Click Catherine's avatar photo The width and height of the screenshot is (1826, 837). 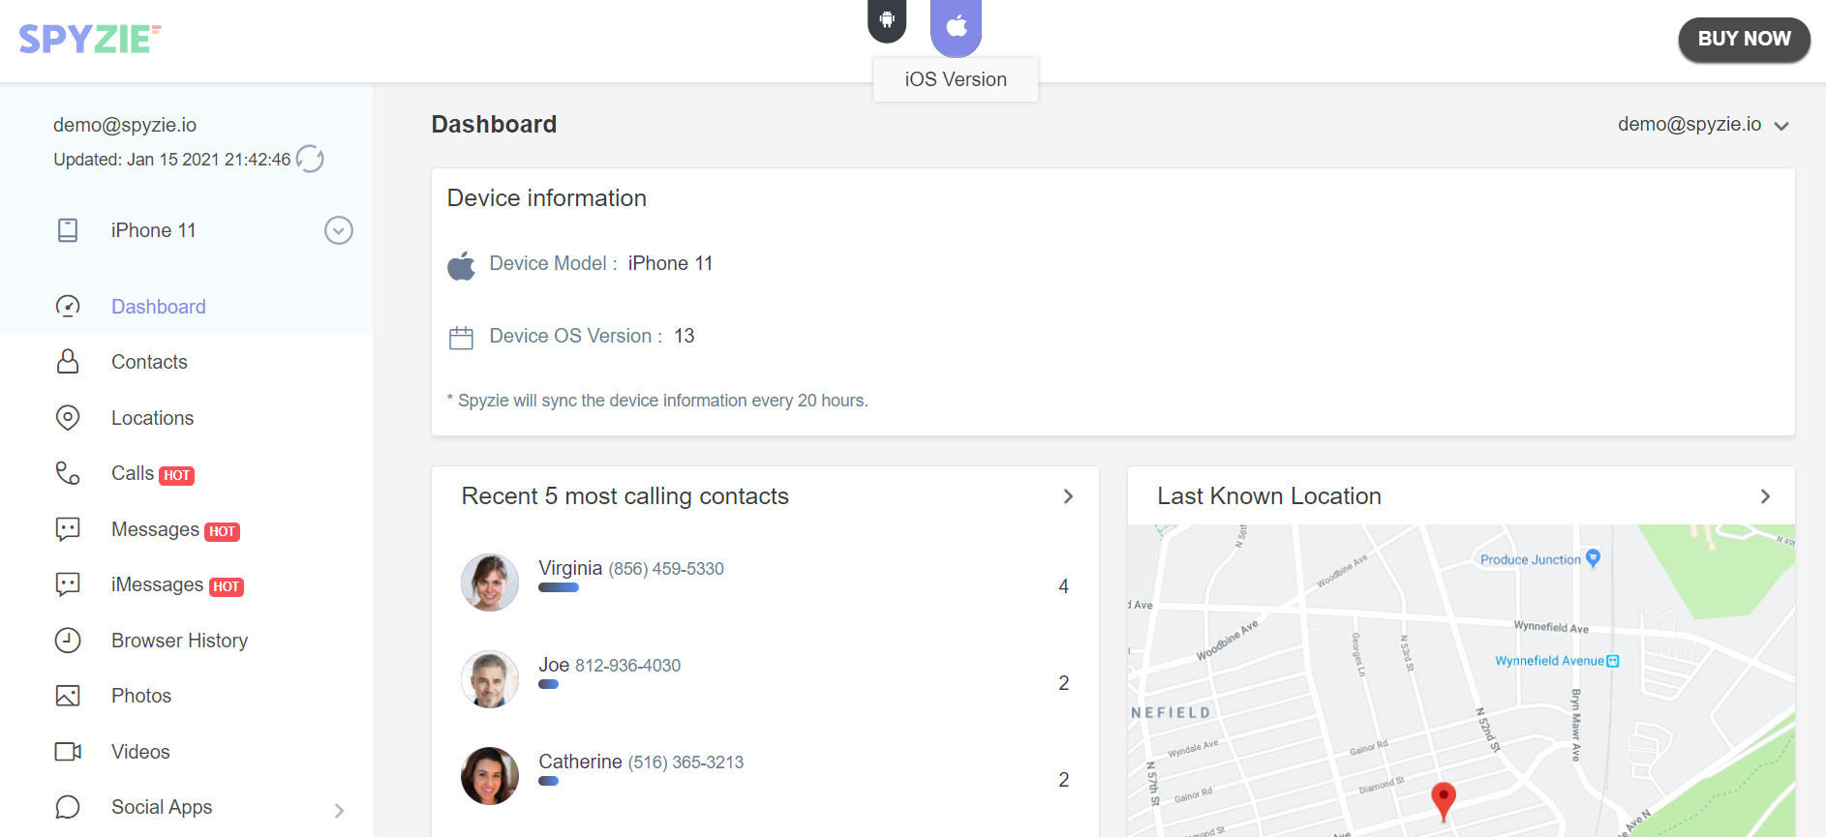click(490, 776)
